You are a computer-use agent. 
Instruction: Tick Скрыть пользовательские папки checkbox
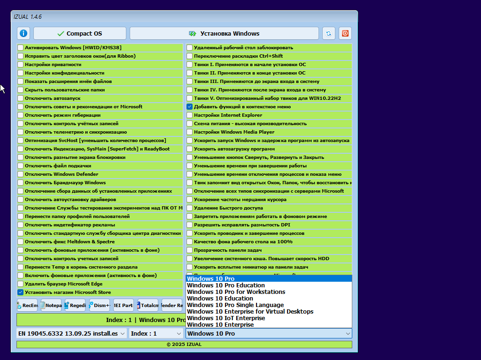point(21,90)
